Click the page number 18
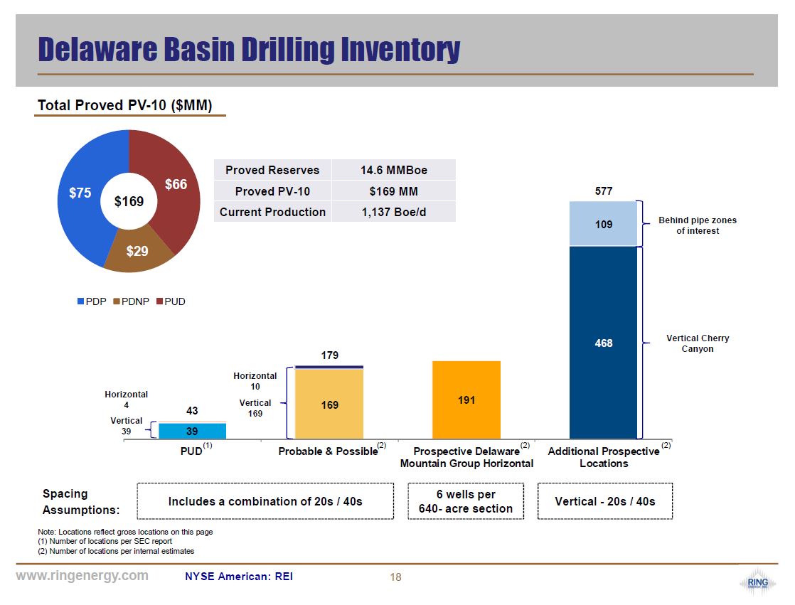795x605 pixels. point(395,577)
